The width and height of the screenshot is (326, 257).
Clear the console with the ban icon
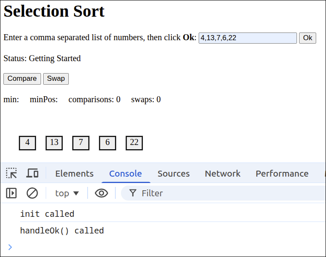coord(32,193)
